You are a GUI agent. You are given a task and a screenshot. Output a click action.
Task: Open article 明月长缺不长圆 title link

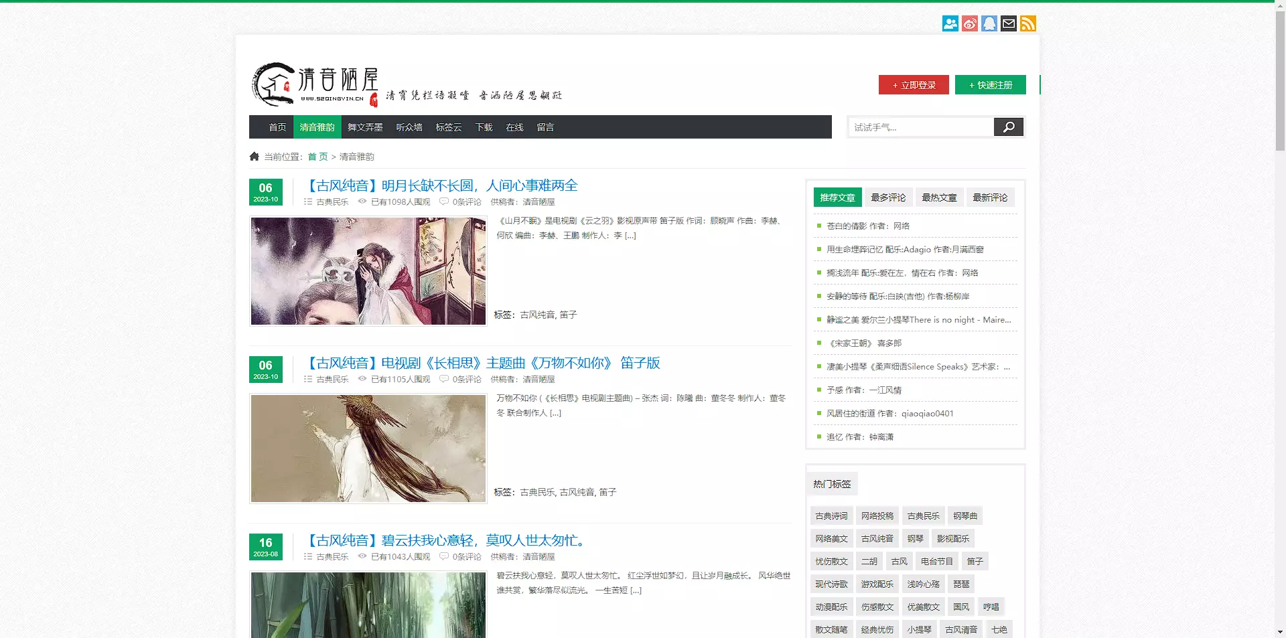point(443,186)
